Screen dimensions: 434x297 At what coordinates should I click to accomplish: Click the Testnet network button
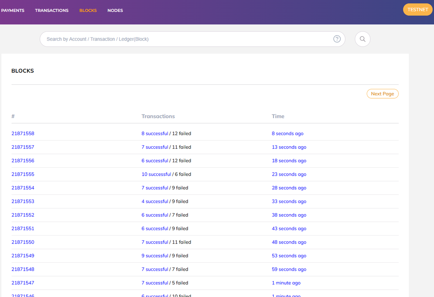tap(418, 10)
